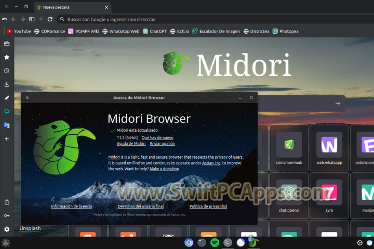Image resolution: width=374 pixels, height=249 pixels.
Task: Open 'Información de licencia' link
Action: pos(72,206)
